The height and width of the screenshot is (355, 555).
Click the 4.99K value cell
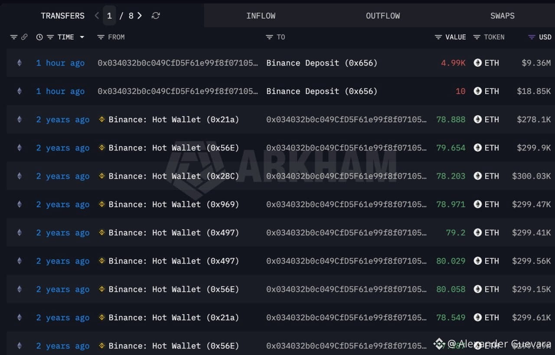453,63
